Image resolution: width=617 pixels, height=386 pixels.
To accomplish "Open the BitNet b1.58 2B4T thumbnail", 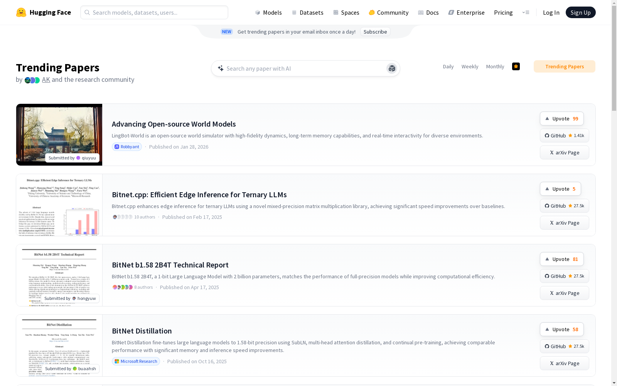I will point(59,275).
